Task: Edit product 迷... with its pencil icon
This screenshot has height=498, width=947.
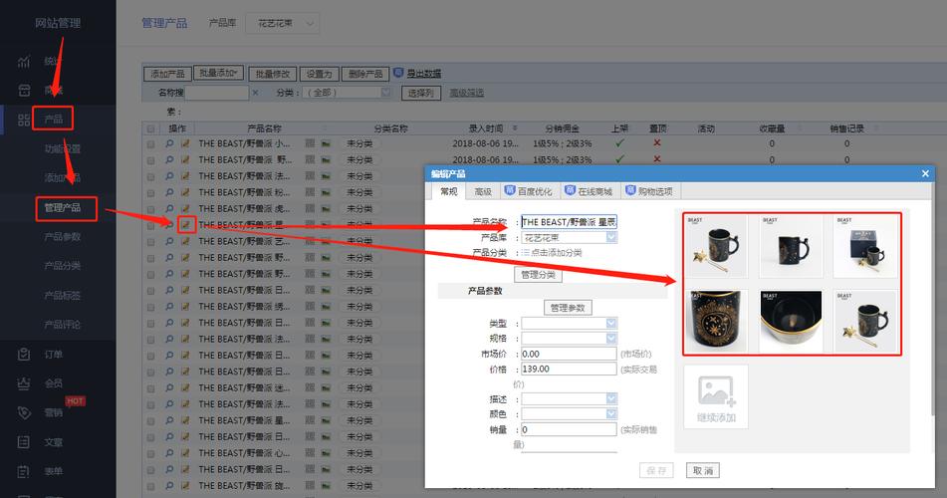Action: [185, 388]
